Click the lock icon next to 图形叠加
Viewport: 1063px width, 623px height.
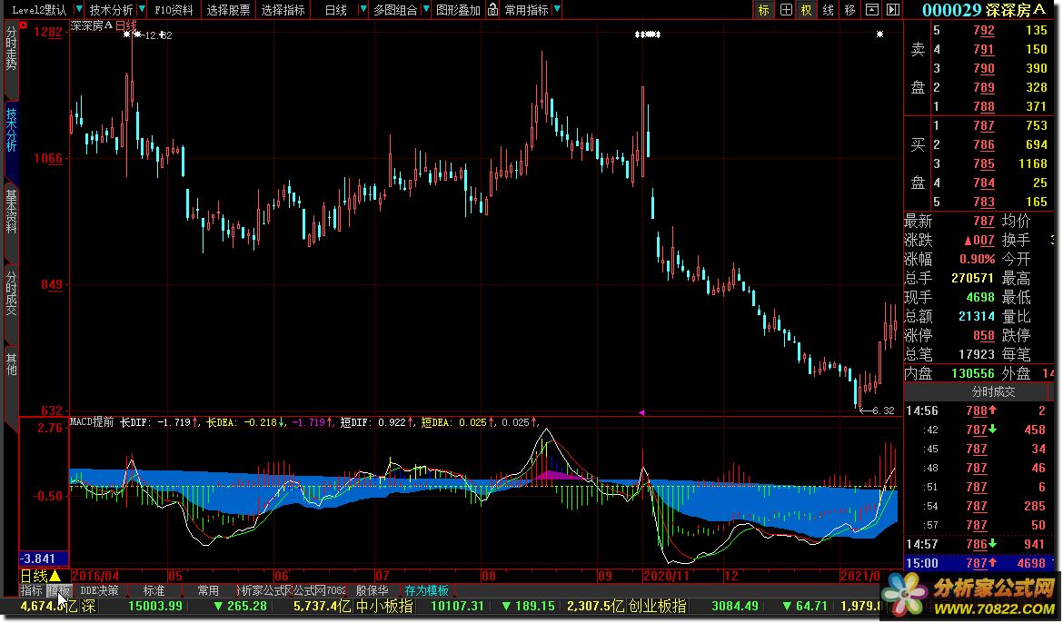(492, 9)
